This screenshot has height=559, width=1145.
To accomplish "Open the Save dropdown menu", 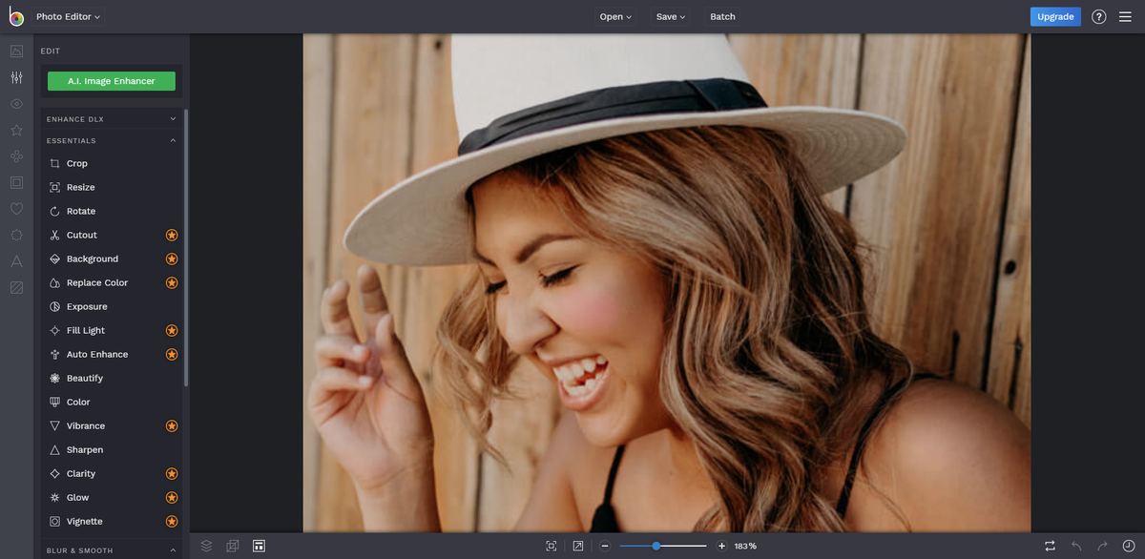I will [x=671, y=16].
